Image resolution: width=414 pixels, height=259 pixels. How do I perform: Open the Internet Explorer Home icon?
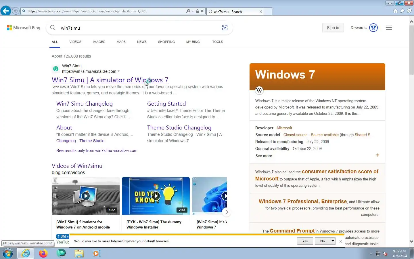(395, 11)
